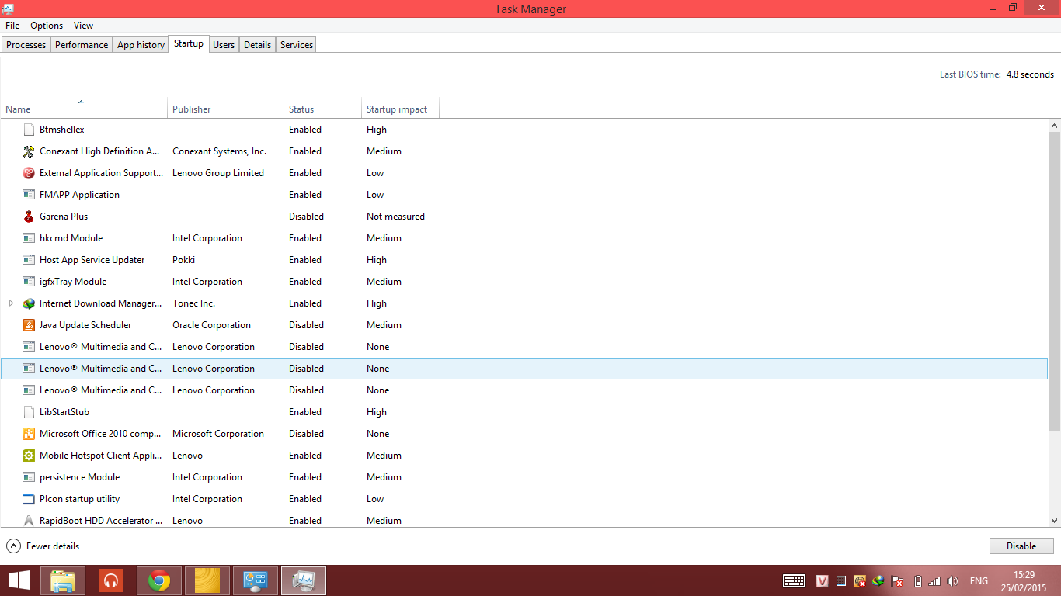Click the ENG language indicator
Screen dimensions: 1061x596
pos(979,580)
